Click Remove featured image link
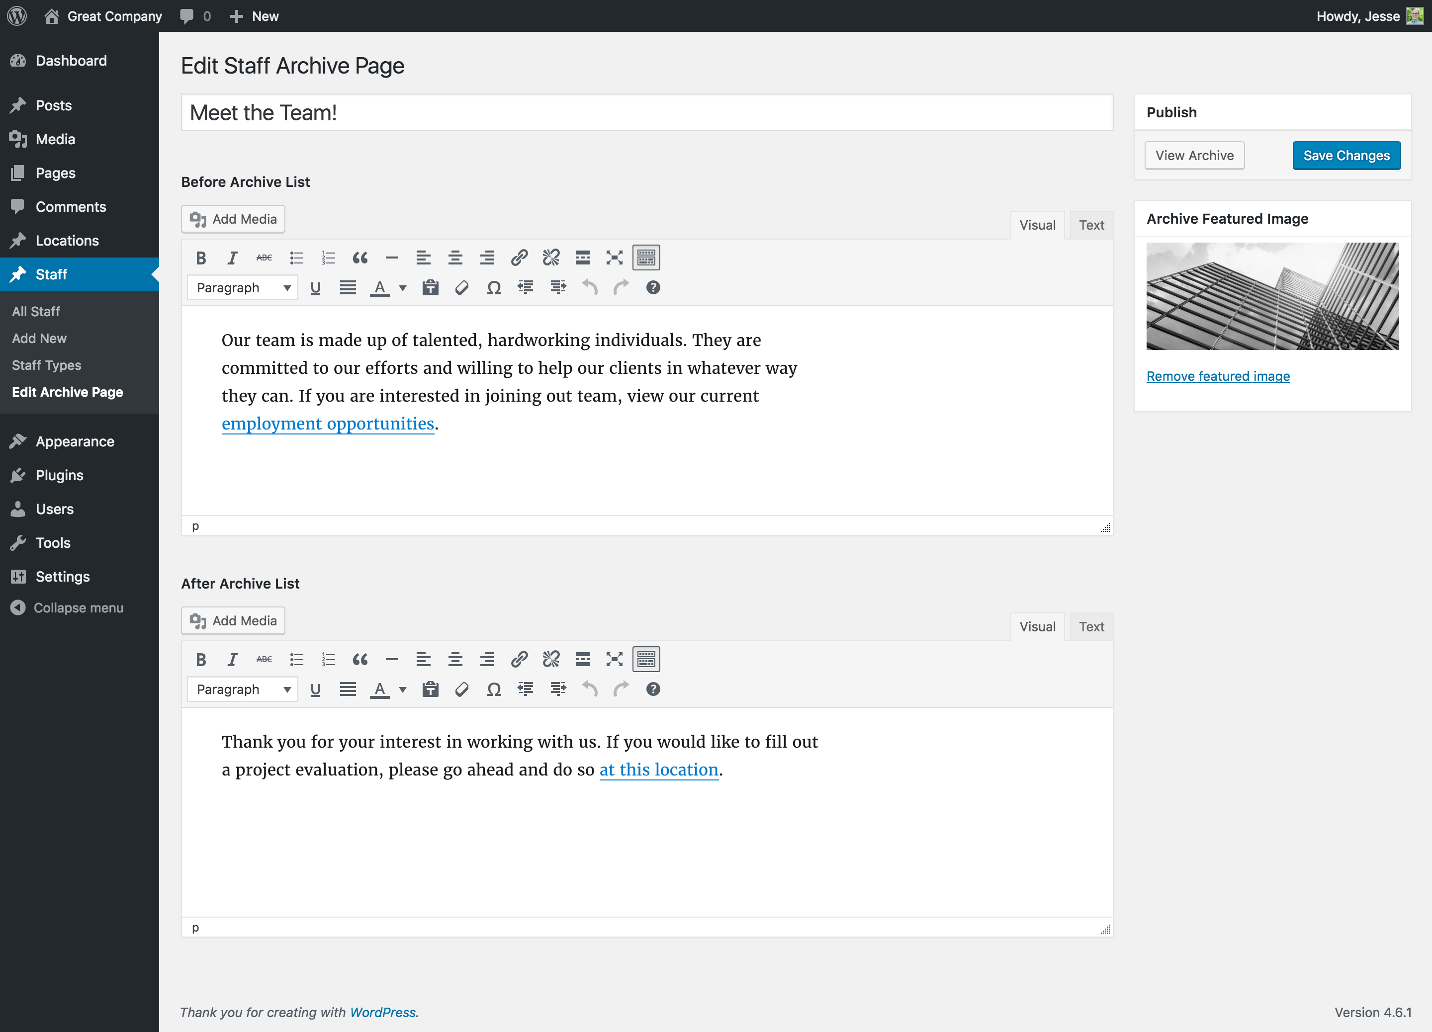This screenshot has height=1032, width=1432. click(x=1218, y=376)
